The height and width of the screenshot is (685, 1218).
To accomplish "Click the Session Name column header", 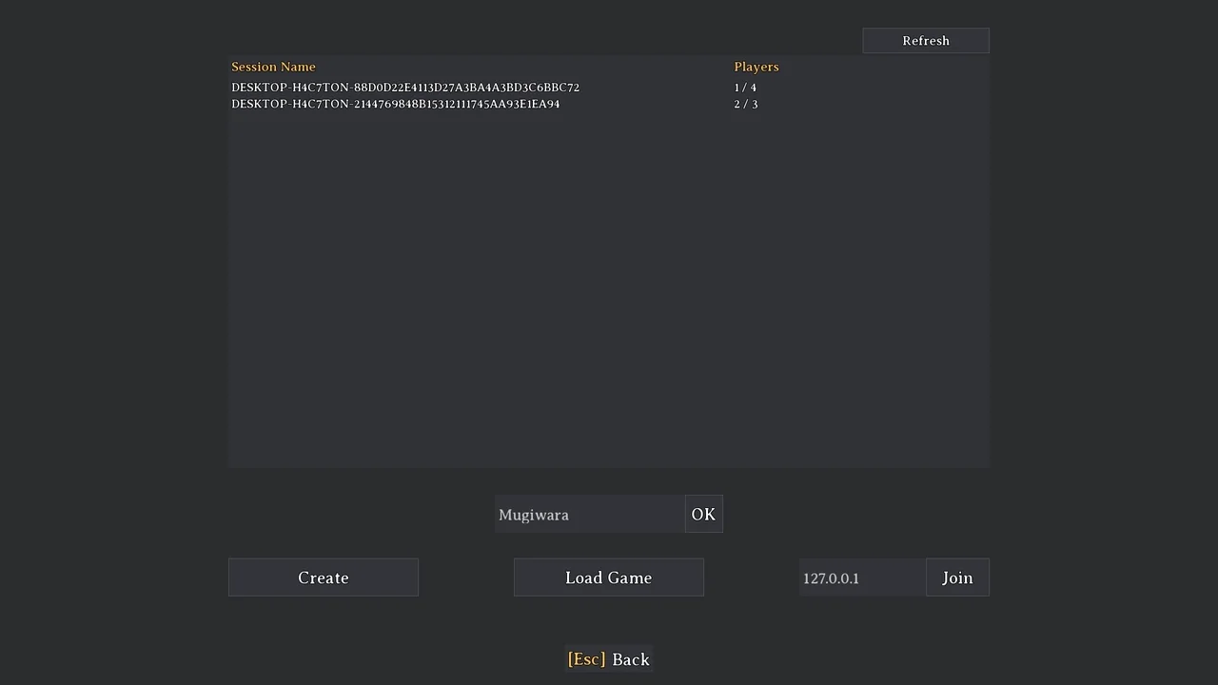I will pos(273,67).
